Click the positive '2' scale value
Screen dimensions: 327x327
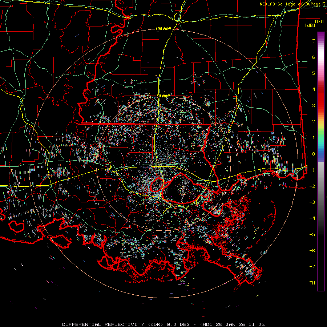click(314, 122)
